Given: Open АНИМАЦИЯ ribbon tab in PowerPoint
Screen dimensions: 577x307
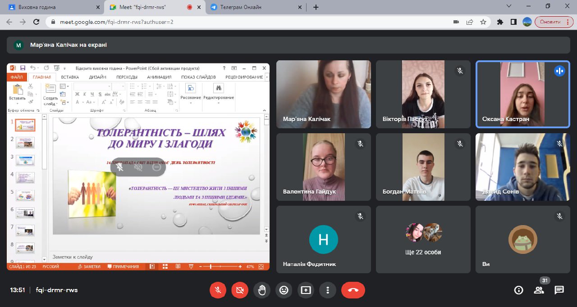Looking at the screenshot, I should tap(159, 77).
